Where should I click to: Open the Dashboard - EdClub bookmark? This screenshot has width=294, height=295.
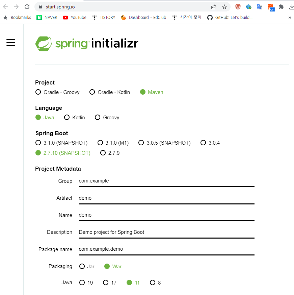tap(143, 18)
